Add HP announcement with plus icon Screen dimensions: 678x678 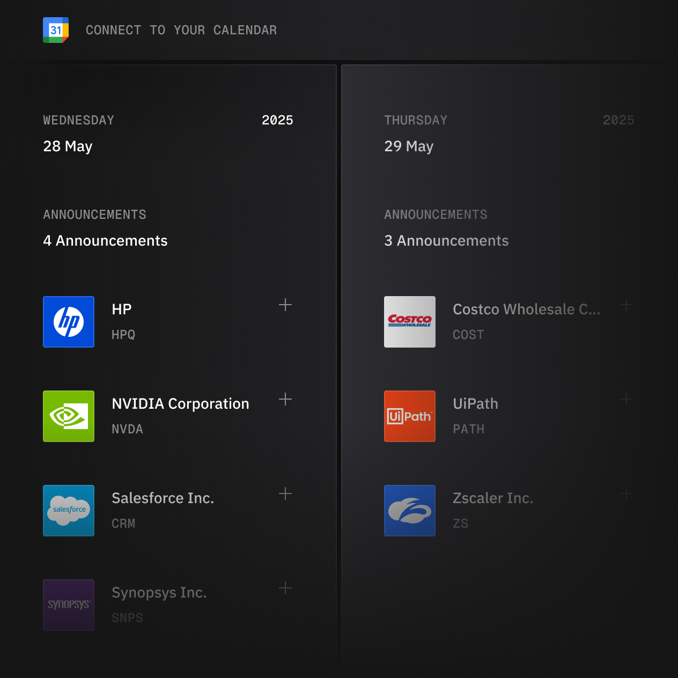tap(285, 305)
